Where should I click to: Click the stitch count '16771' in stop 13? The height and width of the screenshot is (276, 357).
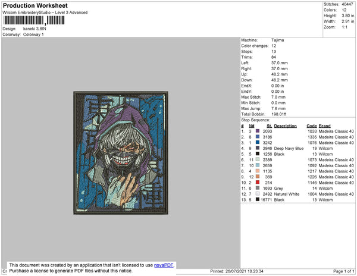point(266,200)
